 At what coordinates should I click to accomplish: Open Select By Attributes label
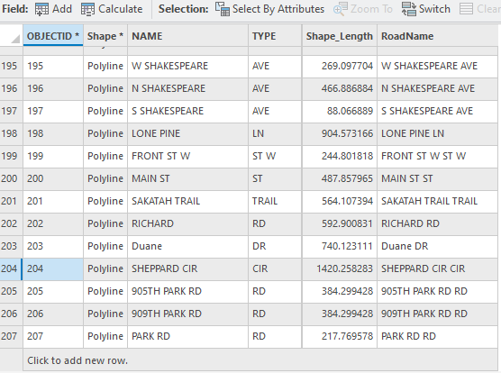point(278,9)
